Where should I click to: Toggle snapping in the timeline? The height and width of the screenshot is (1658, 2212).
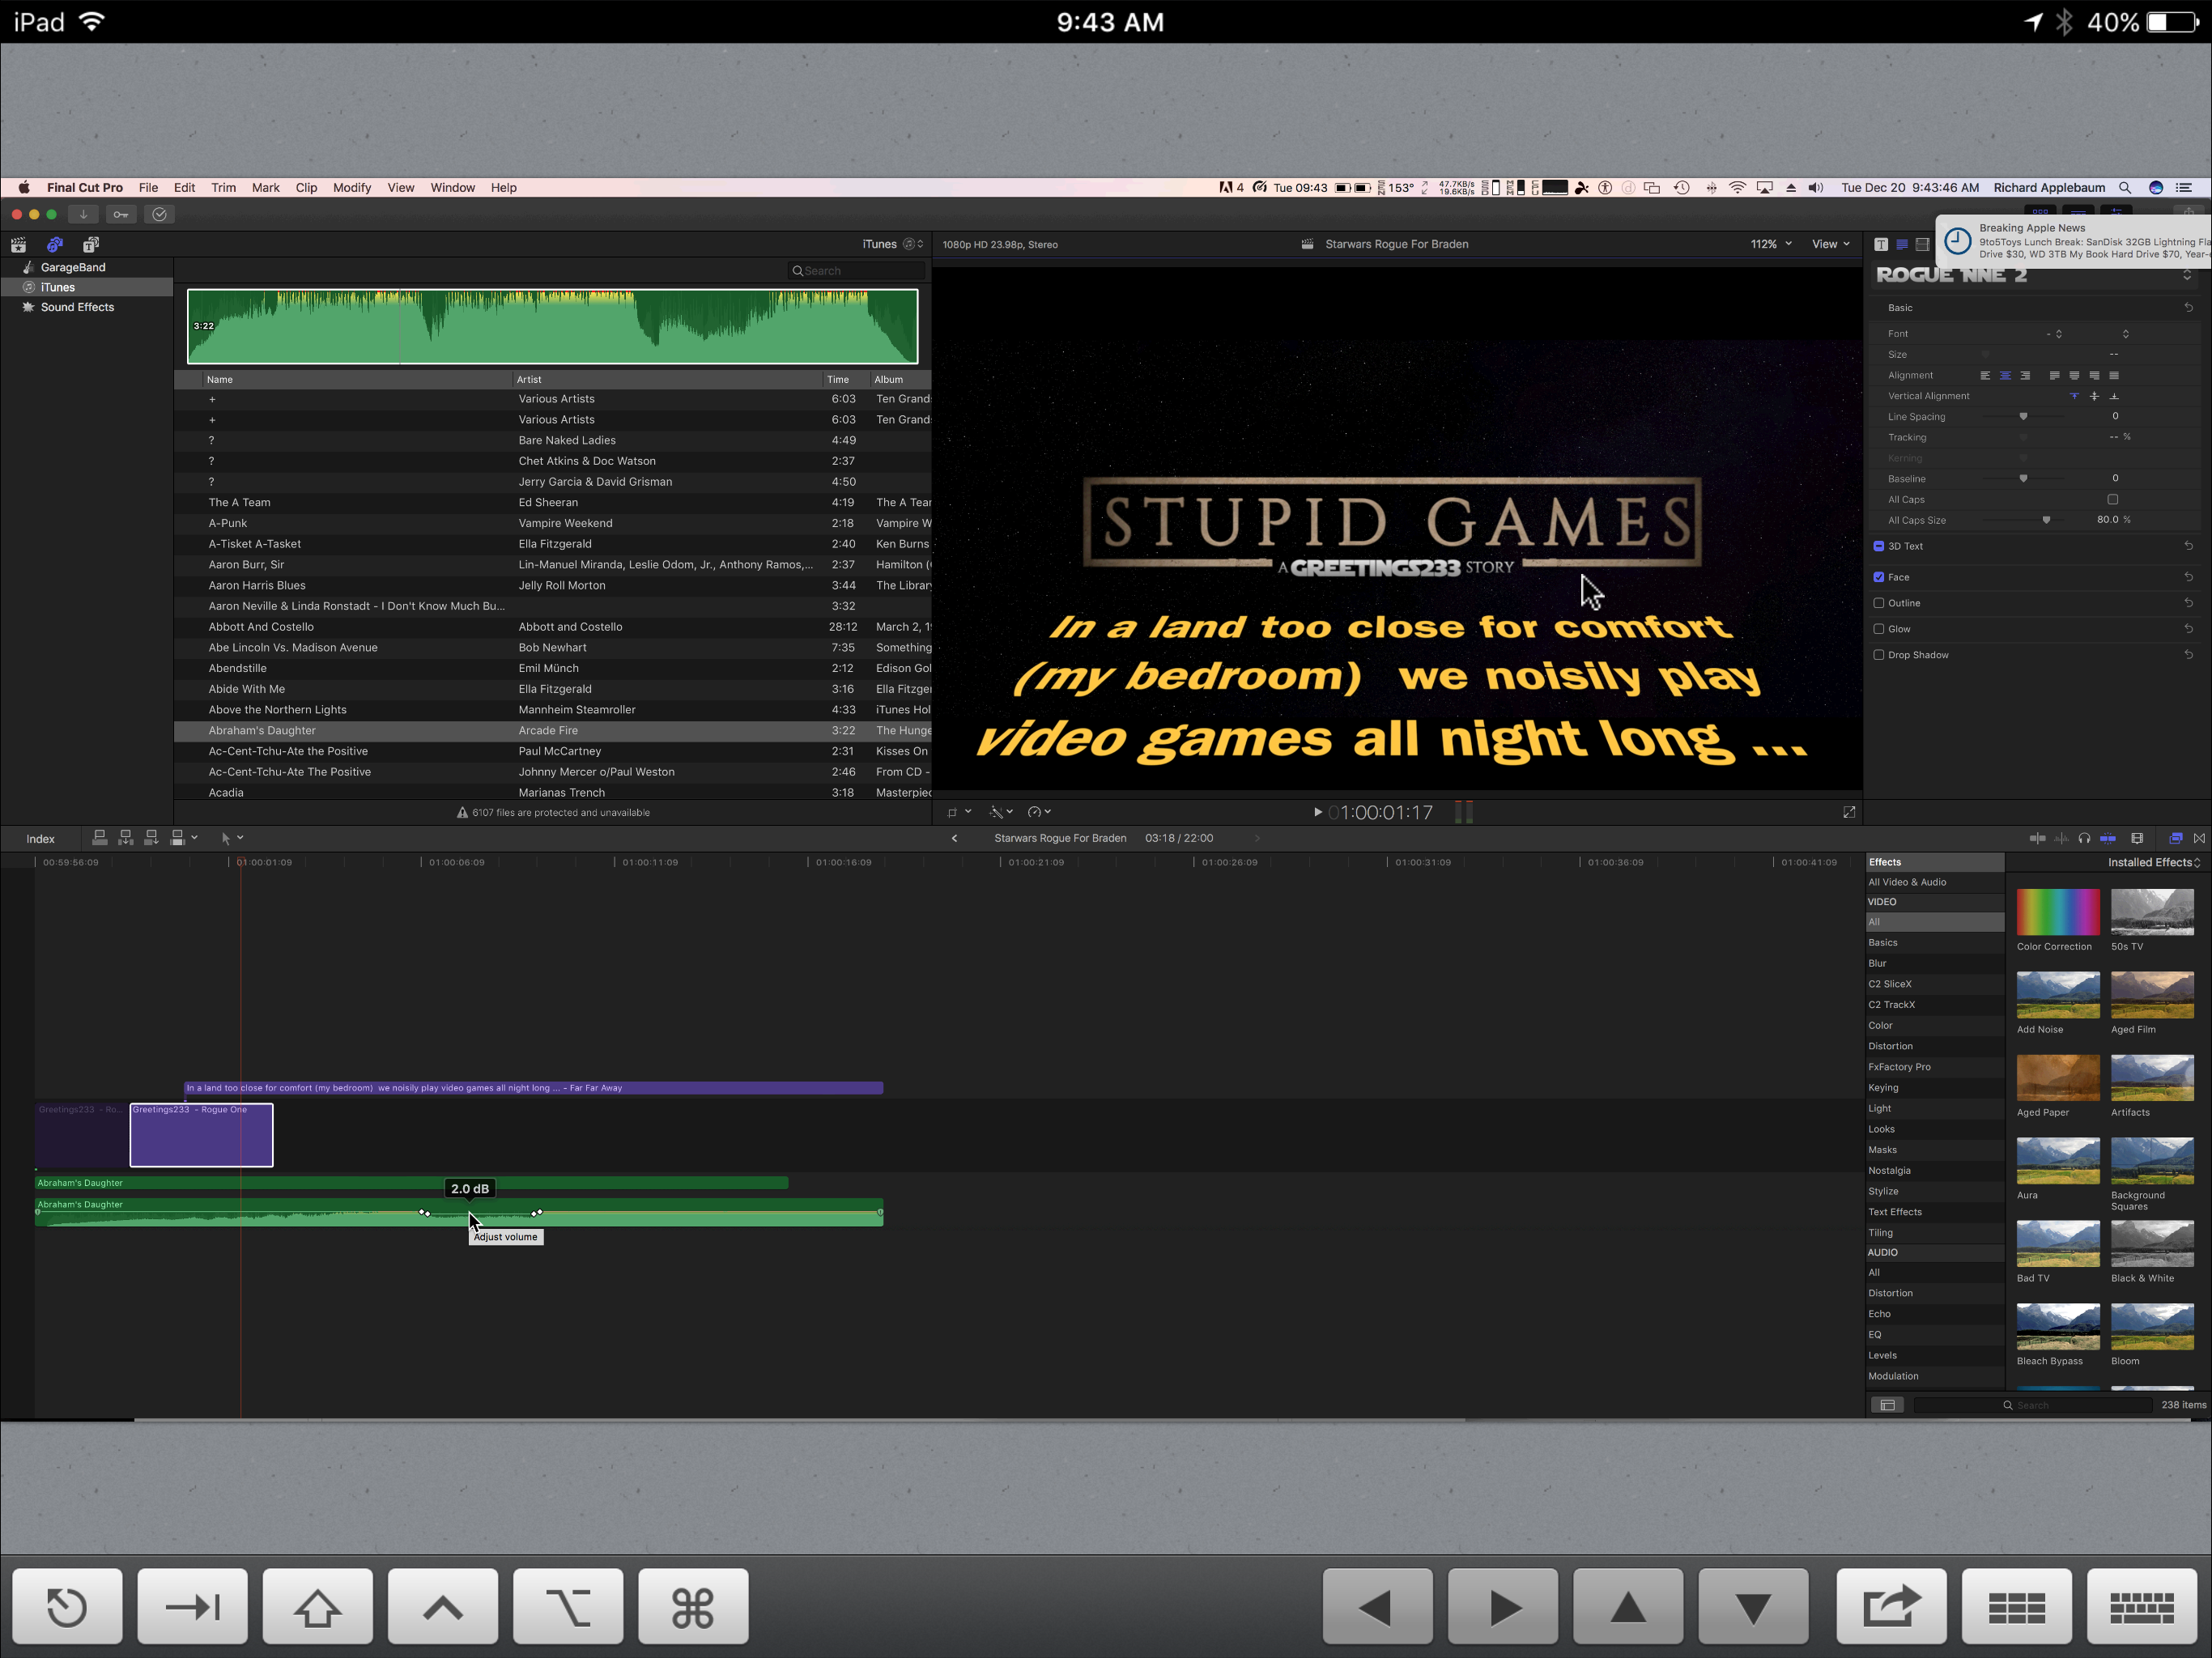pyautogui.click(x=2108, y=838)
